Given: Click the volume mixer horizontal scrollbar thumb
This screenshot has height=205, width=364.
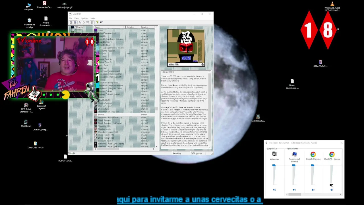Looking at the screenshot, I should (x=295, y=194).
